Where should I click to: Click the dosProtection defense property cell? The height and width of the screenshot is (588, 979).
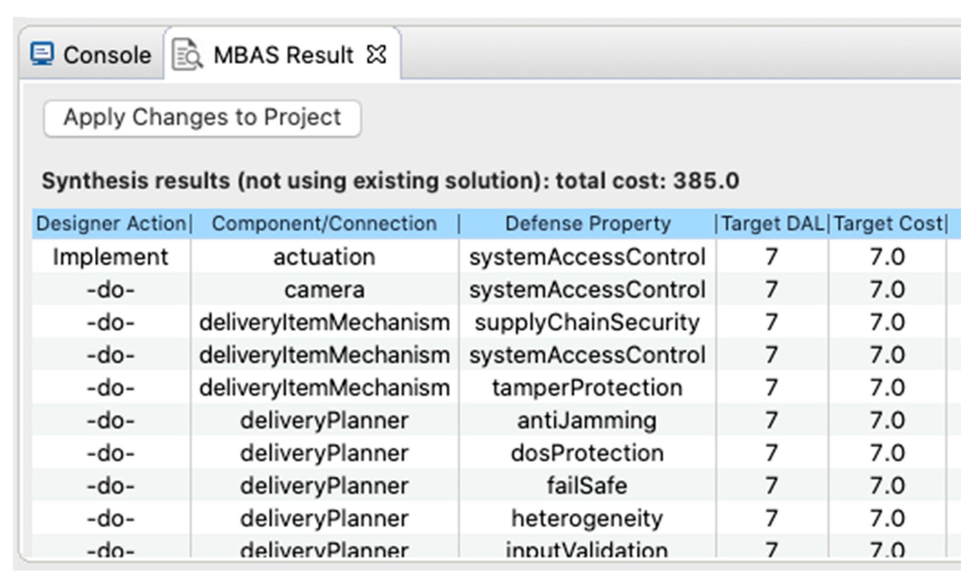coord(587,453)
